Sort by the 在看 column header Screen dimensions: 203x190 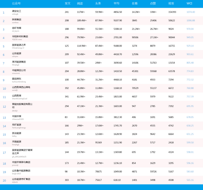tap(135, 3)
